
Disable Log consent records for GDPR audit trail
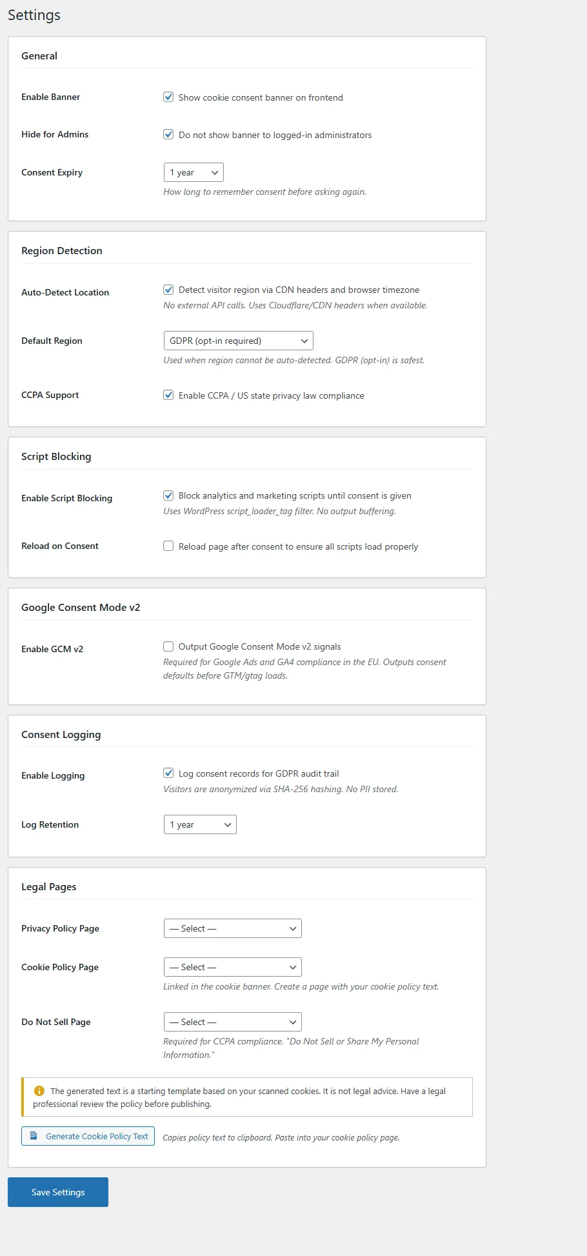pyautogui.click(x=168, y=773)
